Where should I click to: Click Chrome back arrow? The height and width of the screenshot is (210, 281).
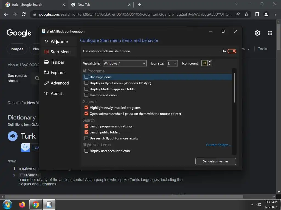[x=6, y=14]
